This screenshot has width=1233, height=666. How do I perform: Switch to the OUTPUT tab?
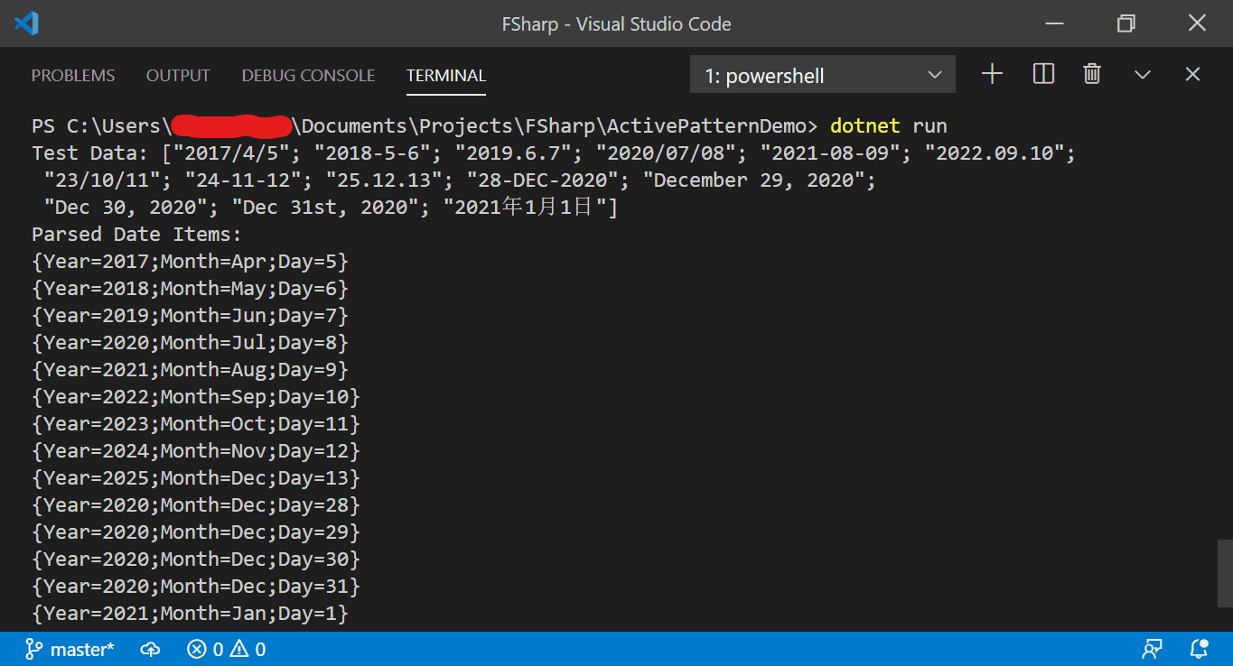click(178, 76)
